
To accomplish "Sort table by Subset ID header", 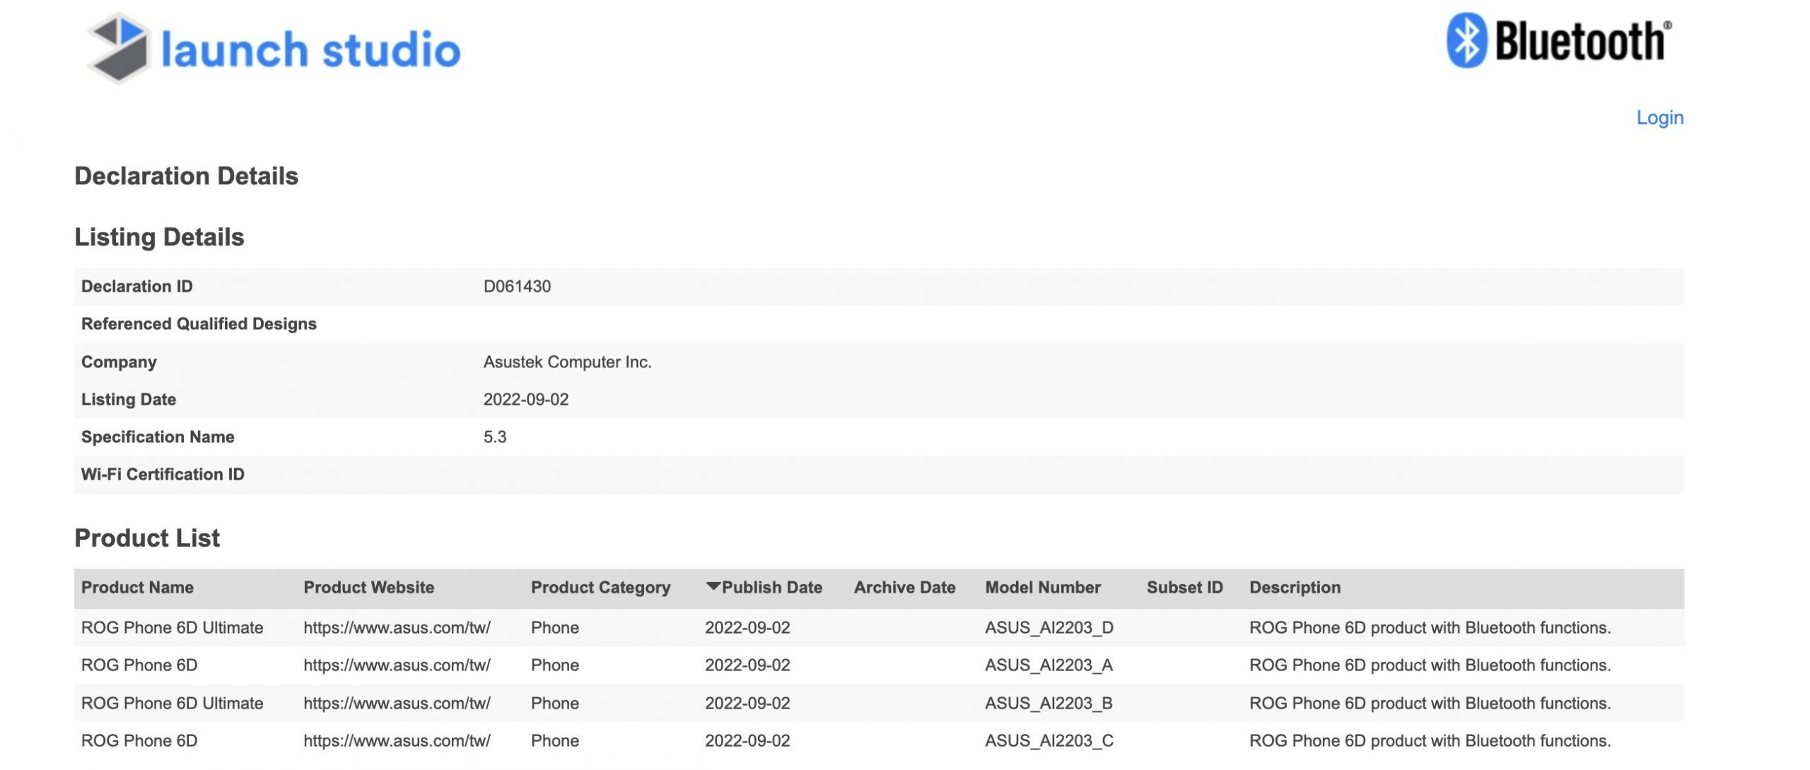I will pyautogui.click(x=1184, y=588).
